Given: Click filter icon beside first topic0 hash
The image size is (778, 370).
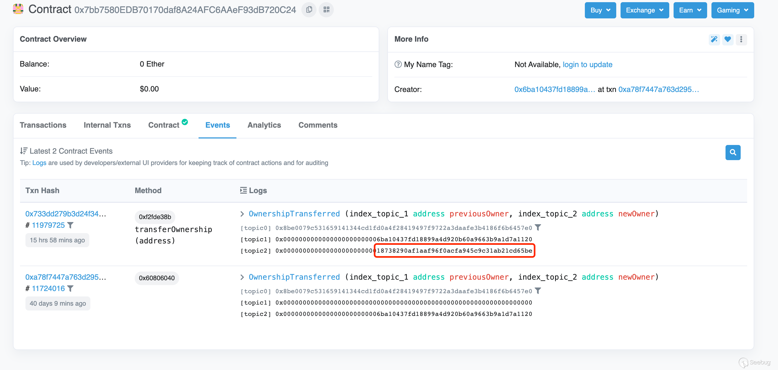Looking at the screenshot, I should pyautogui.click(x=538, y=227).
